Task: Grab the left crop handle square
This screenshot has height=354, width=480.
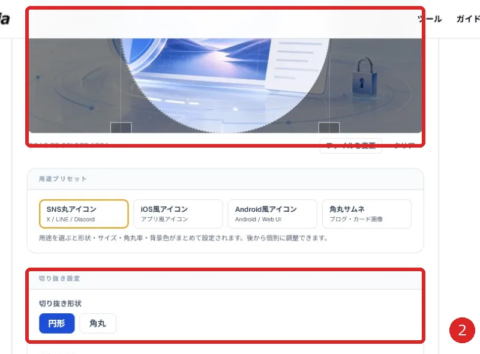Action: click(x=121, y=128)
